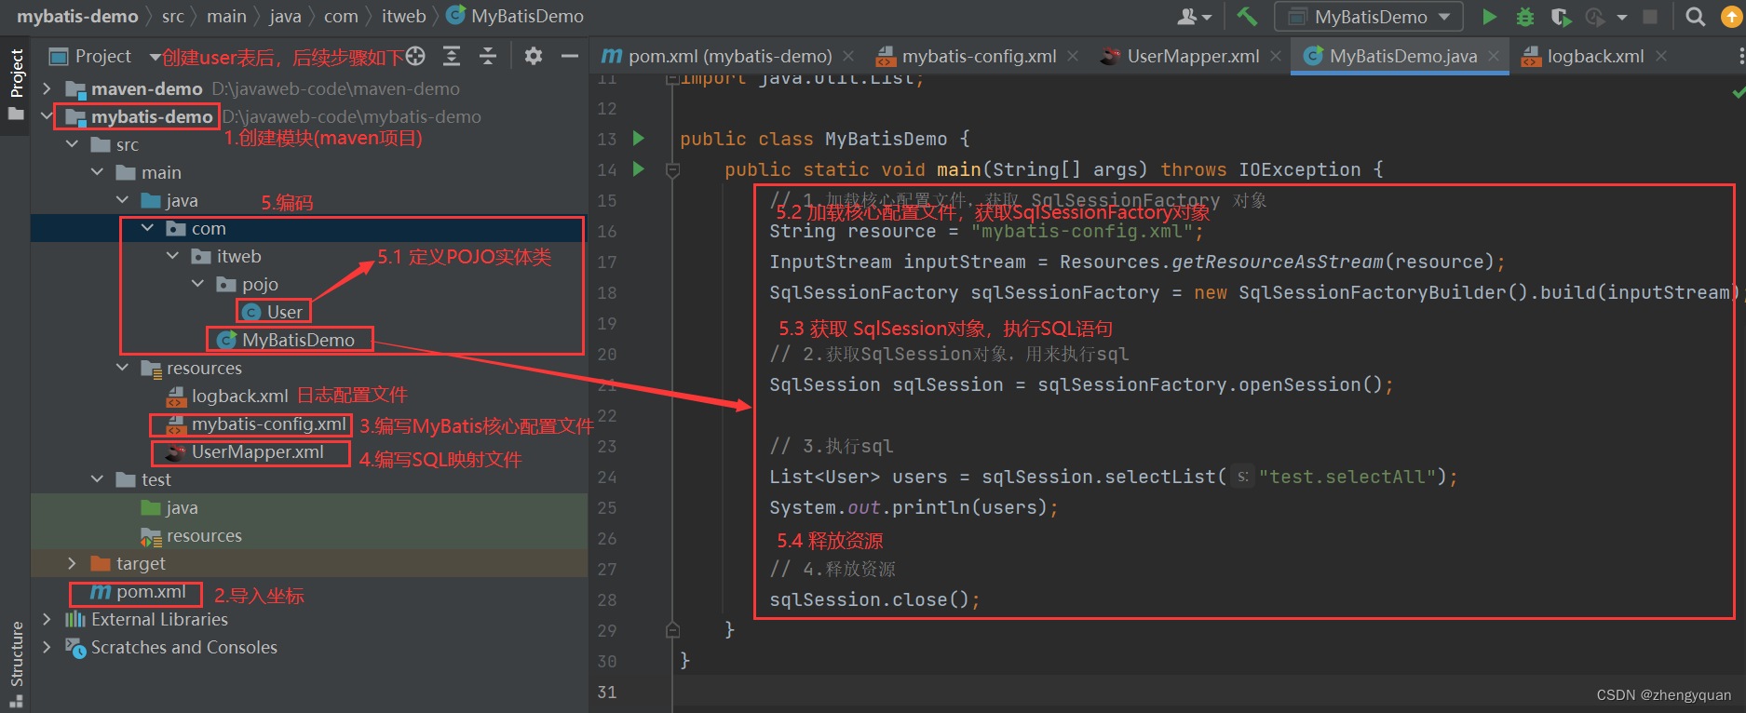
Task: Click line number 20 in gutter
Action: pyautogui.click(x=607, y=354)
